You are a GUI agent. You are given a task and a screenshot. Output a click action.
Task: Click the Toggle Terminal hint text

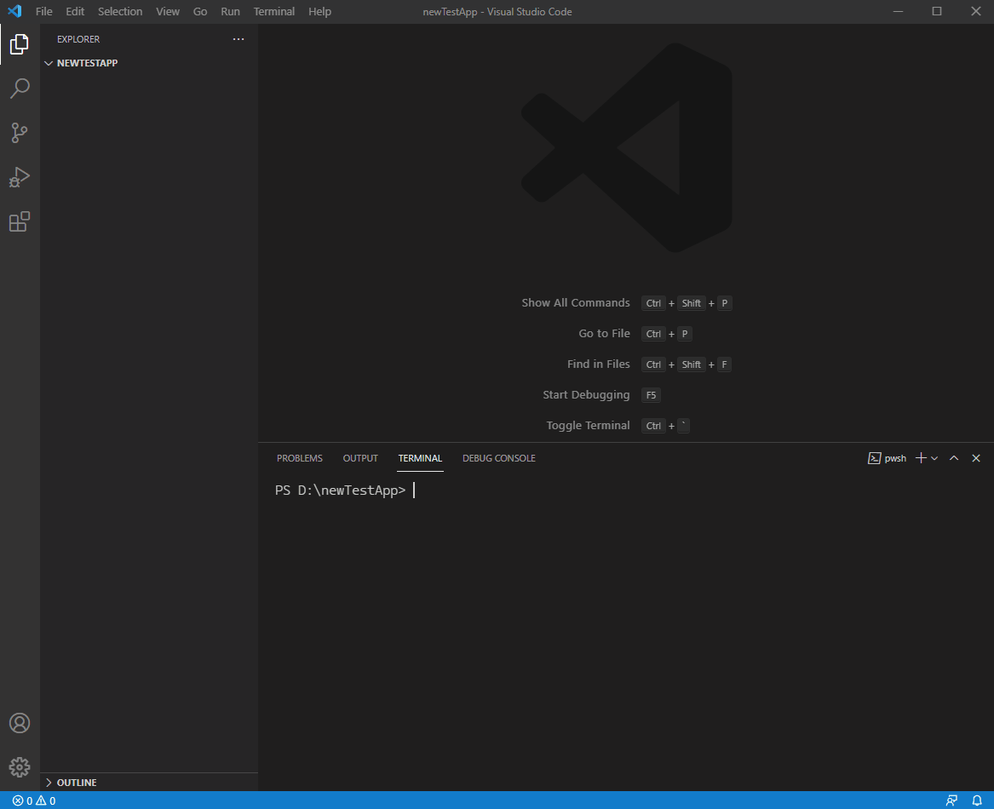pyautogui.click(x=589, y=426)
